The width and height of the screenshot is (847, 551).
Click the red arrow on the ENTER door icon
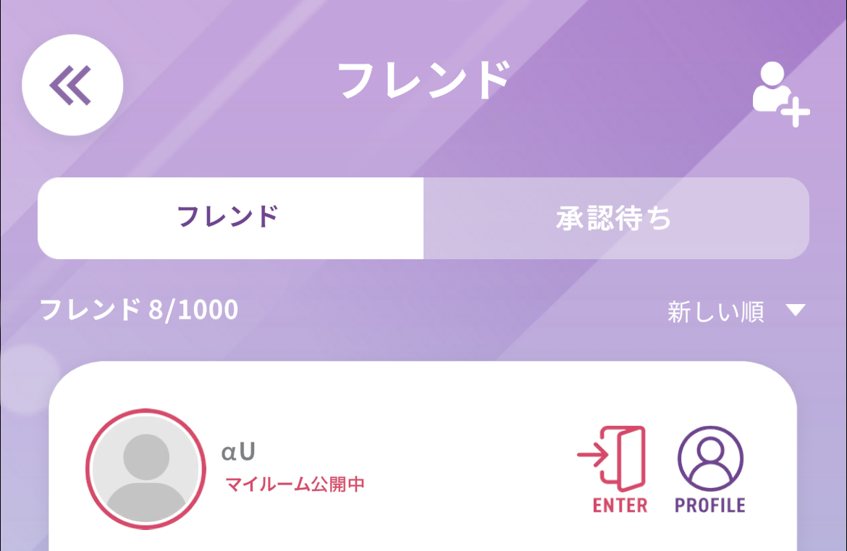click(x=593, y=455)
